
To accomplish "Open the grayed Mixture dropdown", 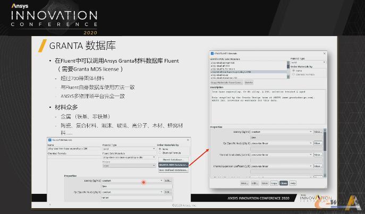I will click(129, 166).
